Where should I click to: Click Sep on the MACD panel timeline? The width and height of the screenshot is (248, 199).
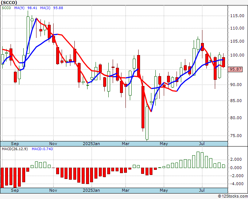[x=15, y=190]
